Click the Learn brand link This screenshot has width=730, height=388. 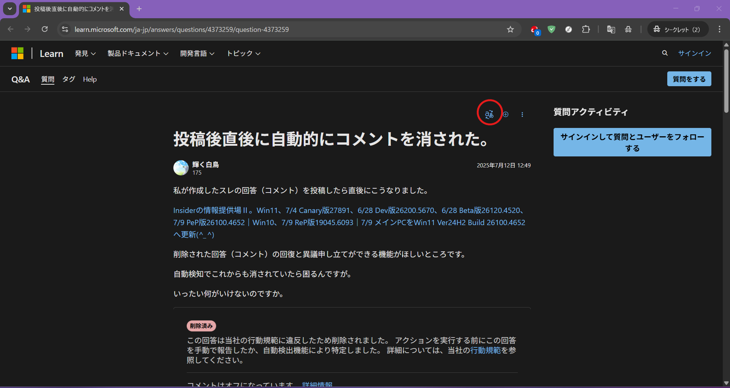coord(52,54)
